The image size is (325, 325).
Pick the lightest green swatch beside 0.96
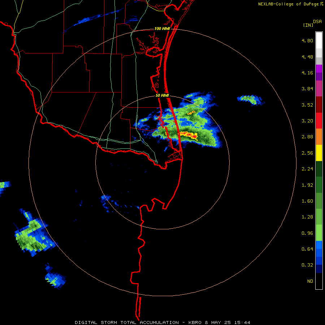click(319, 233)
